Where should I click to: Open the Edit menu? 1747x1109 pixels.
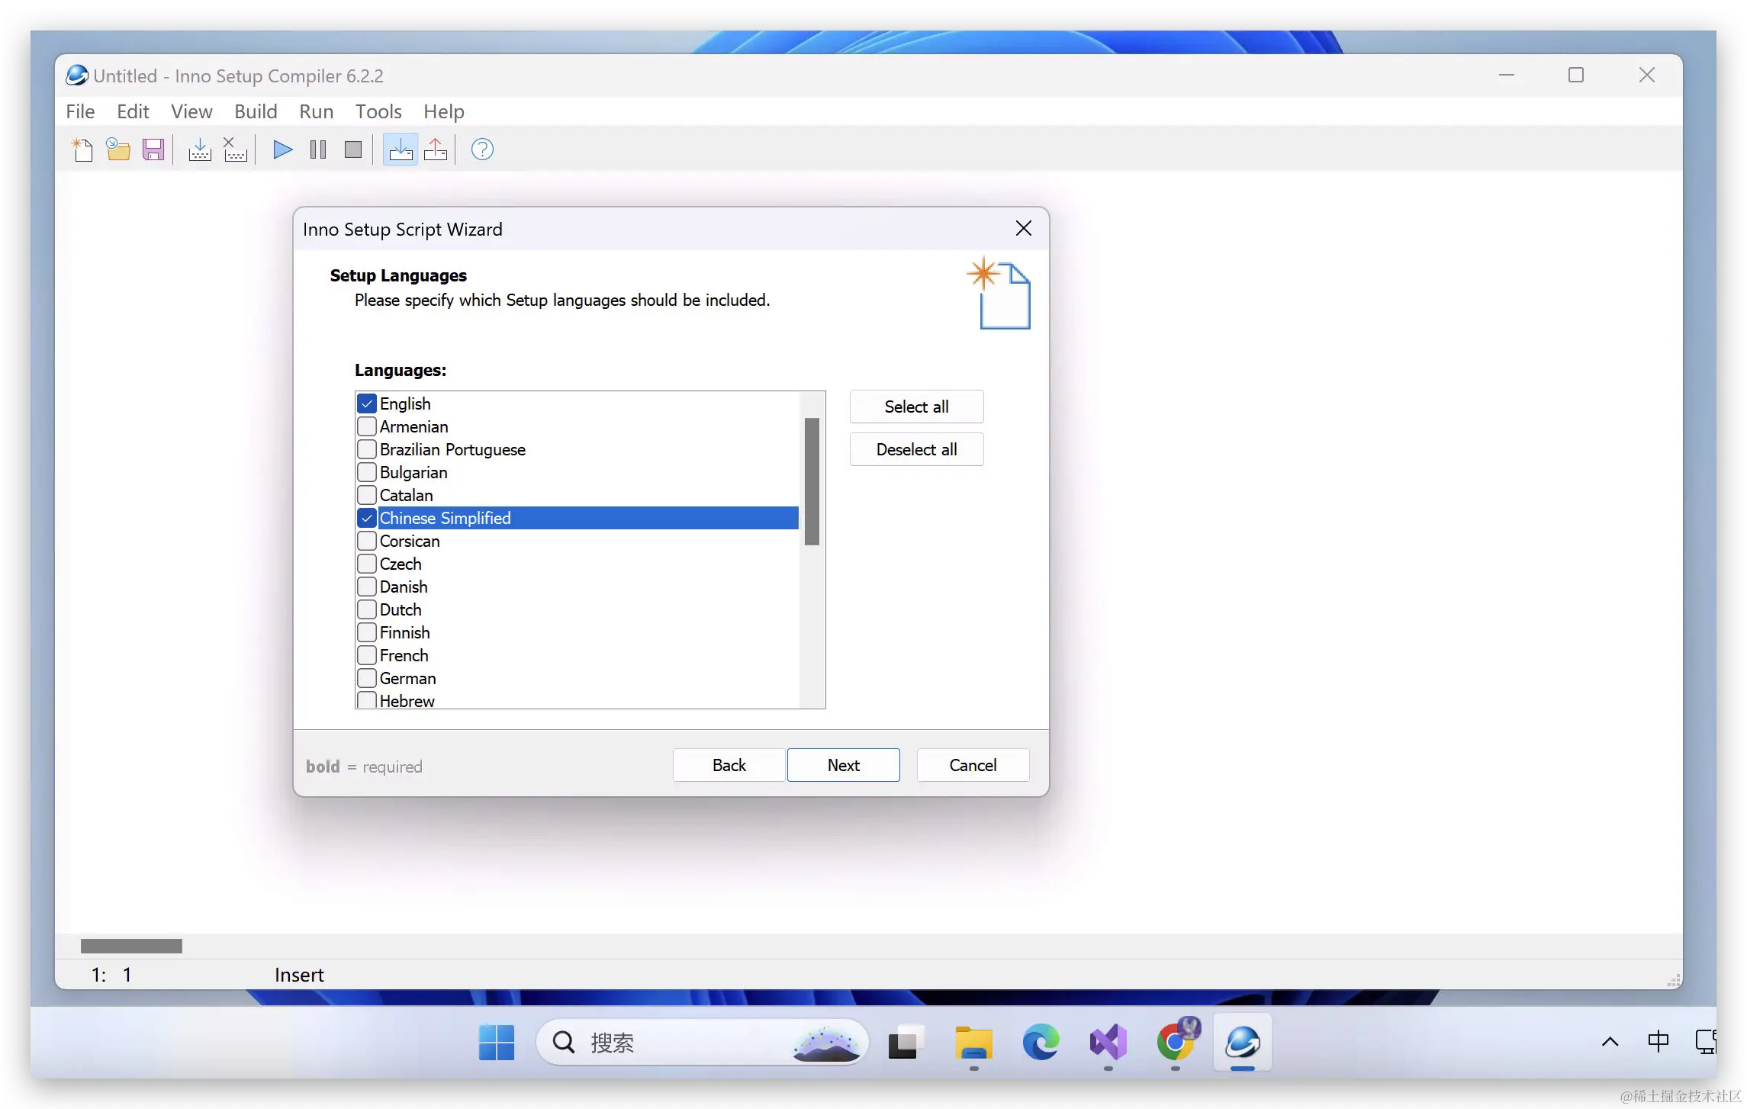[133, 111]
